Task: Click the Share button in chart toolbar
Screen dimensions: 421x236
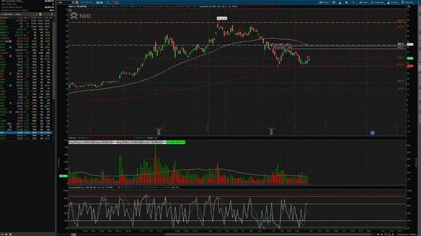Action: [x=324, y=3]
